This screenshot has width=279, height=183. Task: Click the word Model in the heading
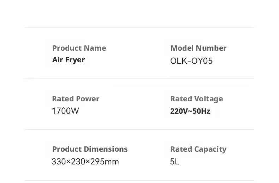(x=182, y=48)
